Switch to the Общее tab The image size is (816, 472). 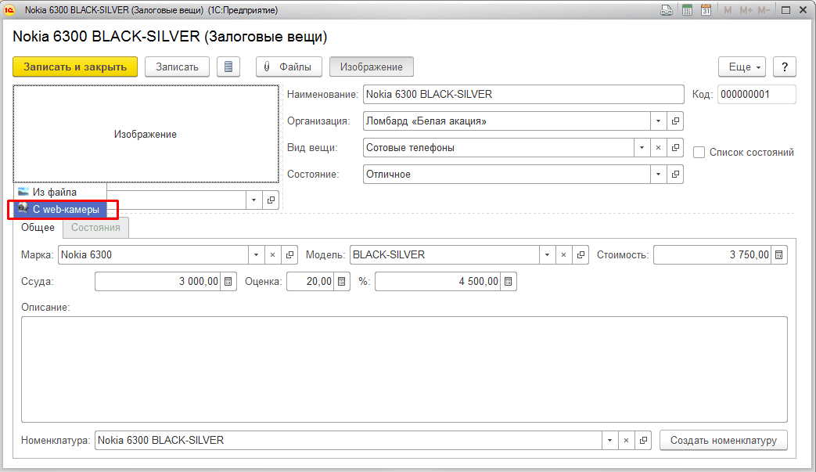pos(38,228)
